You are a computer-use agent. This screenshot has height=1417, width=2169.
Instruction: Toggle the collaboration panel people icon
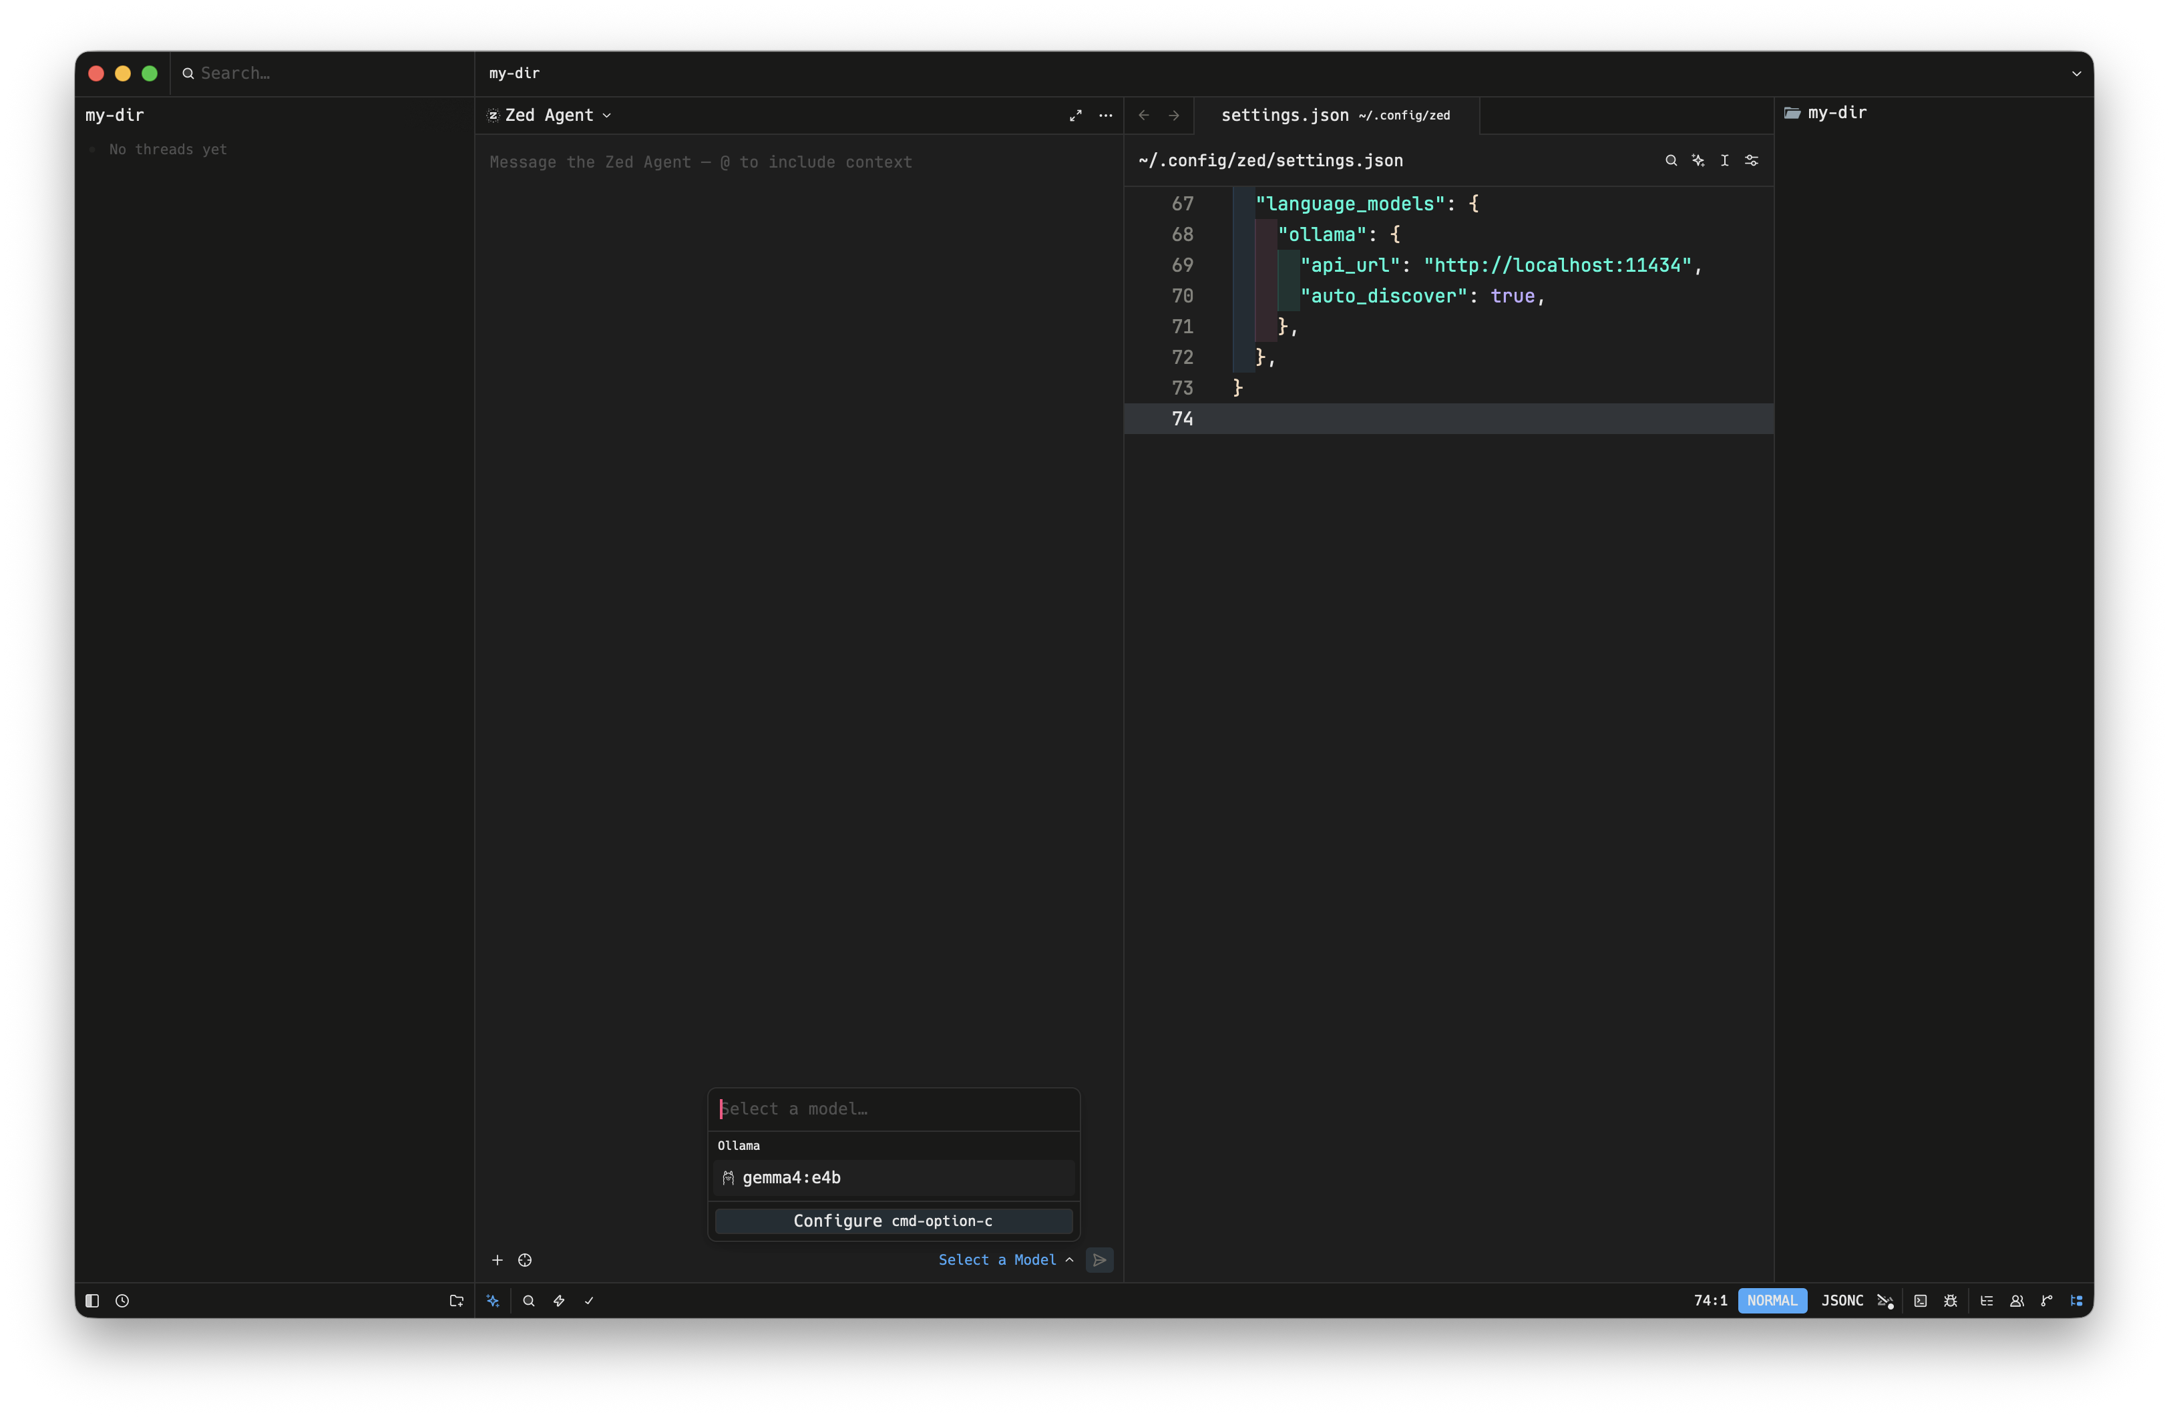(2017, 1301)
